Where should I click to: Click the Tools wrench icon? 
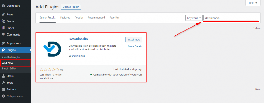pyautogui.click(x=3, y=83)
